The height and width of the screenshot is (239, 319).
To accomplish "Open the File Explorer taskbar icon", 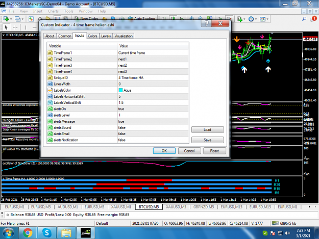I will click(x=66, y=233).
